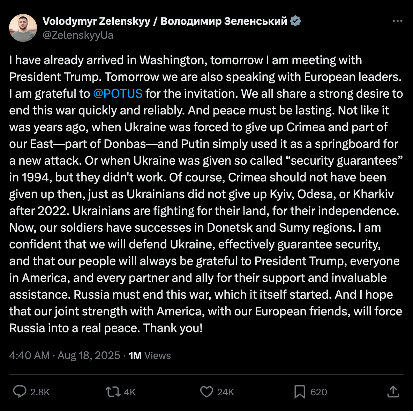This screenshot has height=411, width=413.
Task: Click the closing 'Thank you!' text
Action: (173, 328)
